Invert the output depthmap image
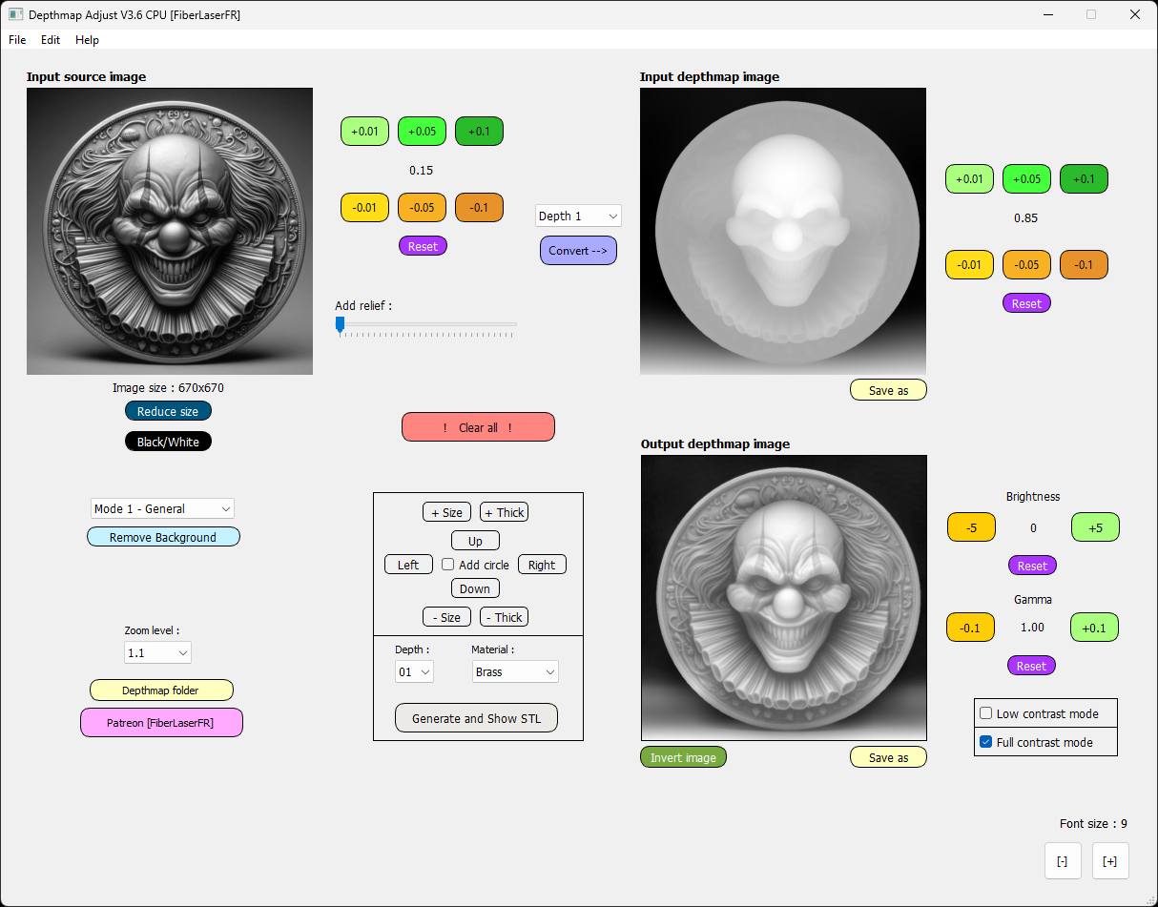Image resolution: width=1158 pixels, height=907 pixels. click(683, 757)
